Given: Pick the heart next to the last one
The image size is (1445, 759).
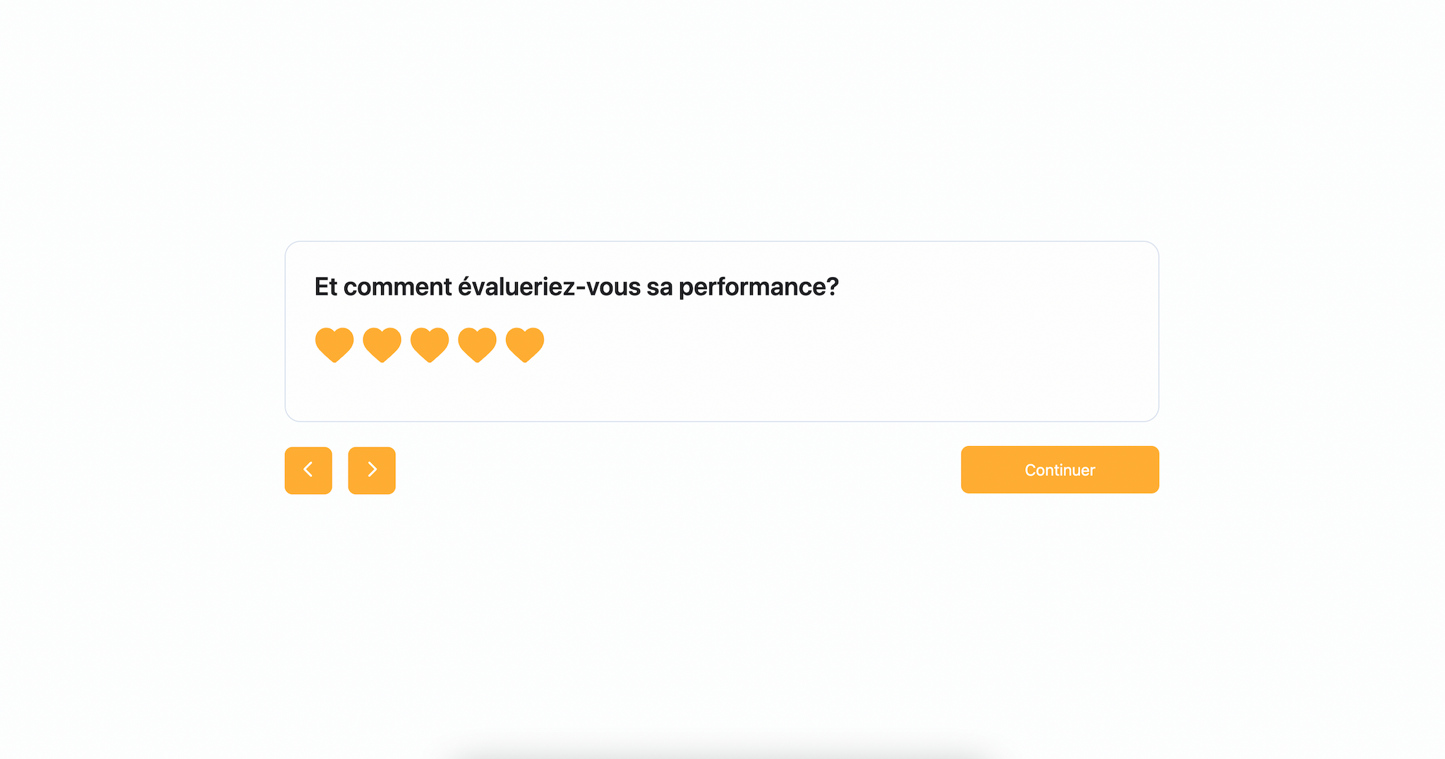Looking at the screenshot, I should (x=477, y=343).
